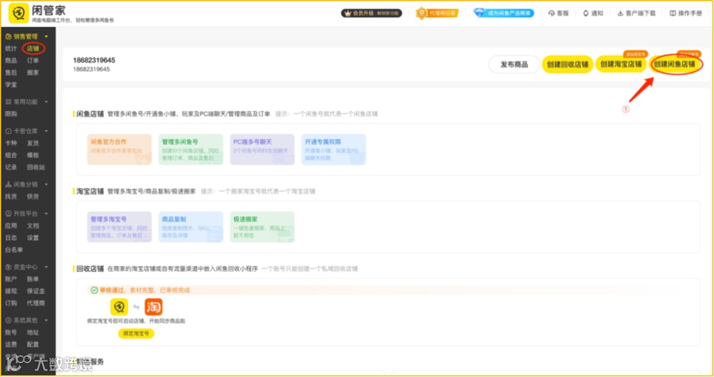
Task: Open 开通专属权限 card
Action: (334, 149)
